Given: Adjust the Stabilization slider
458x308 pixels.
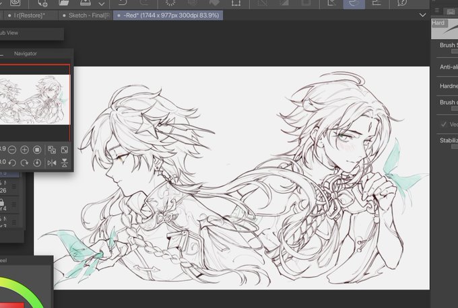Looking at the screenshot, I should pyautogui.click(x=455, y=147).
